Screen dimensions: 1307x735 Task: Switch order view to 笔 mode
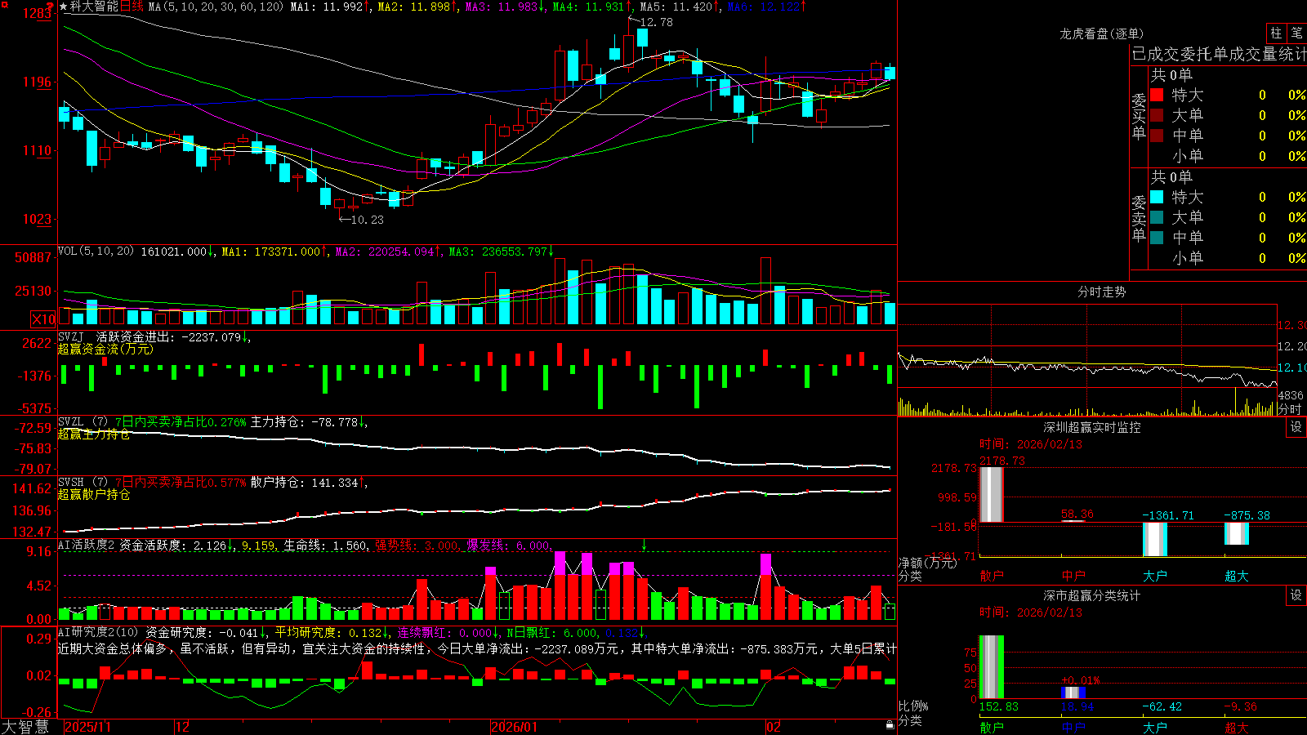pyautogui.click(x=1297, y=33)
